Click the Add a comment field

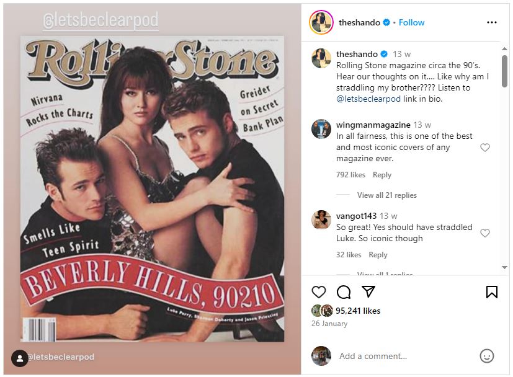[372, 356]
